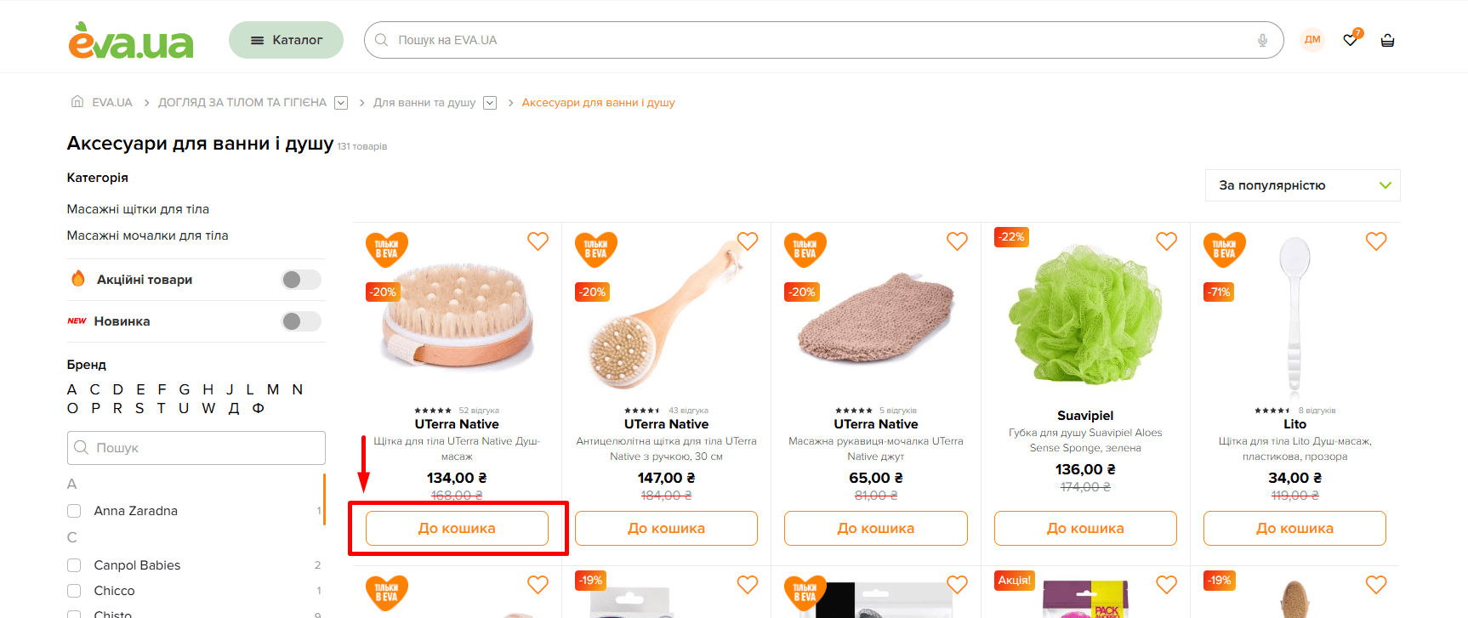Add the 134,00 UTerra Native brush to cart
Viewport: 1468px width, 618px height.
click(x=457, y=528)
